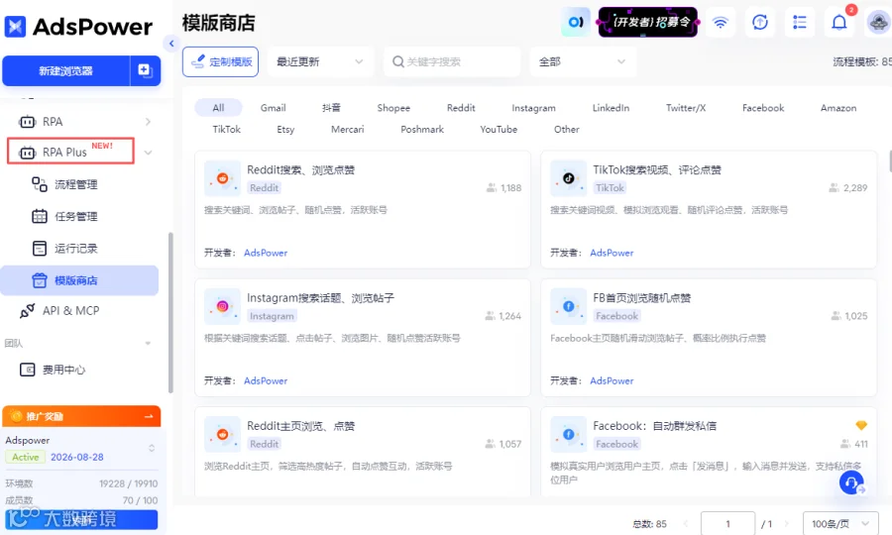Click the 定制模版 button
Image resolution: width=892 pixels, height=535 pixels.
(220, 61)
